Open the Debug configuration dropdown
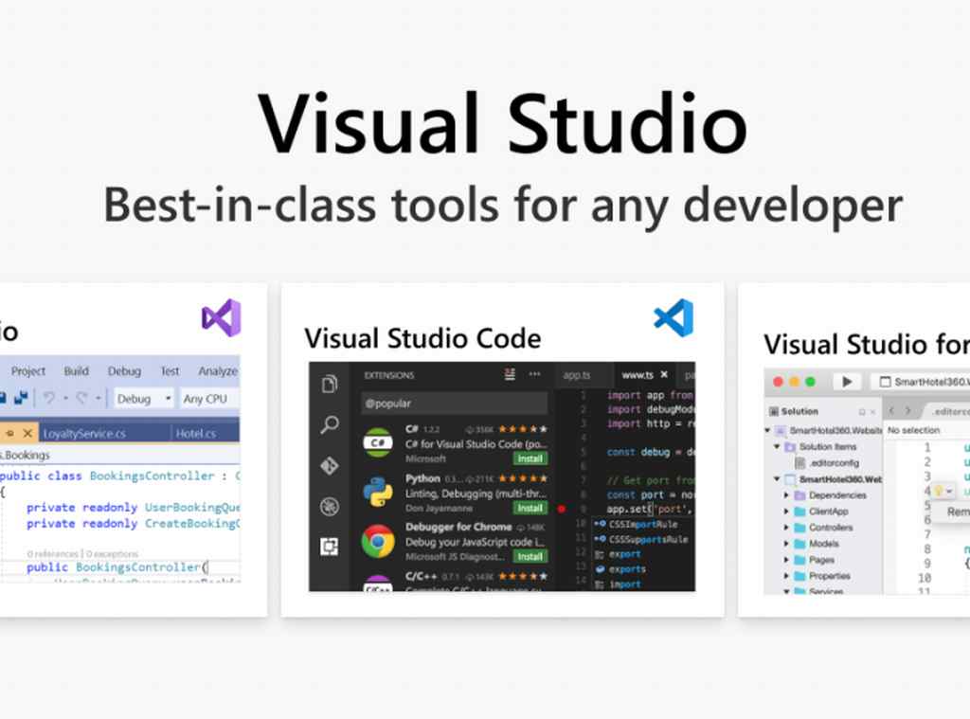Screen dimensions: 970x719 click(x=142, y=398)
